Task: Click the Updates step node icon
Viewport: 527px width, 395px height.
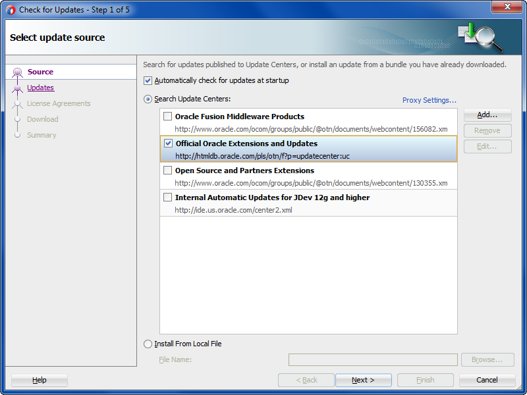Action: [17, 88]
